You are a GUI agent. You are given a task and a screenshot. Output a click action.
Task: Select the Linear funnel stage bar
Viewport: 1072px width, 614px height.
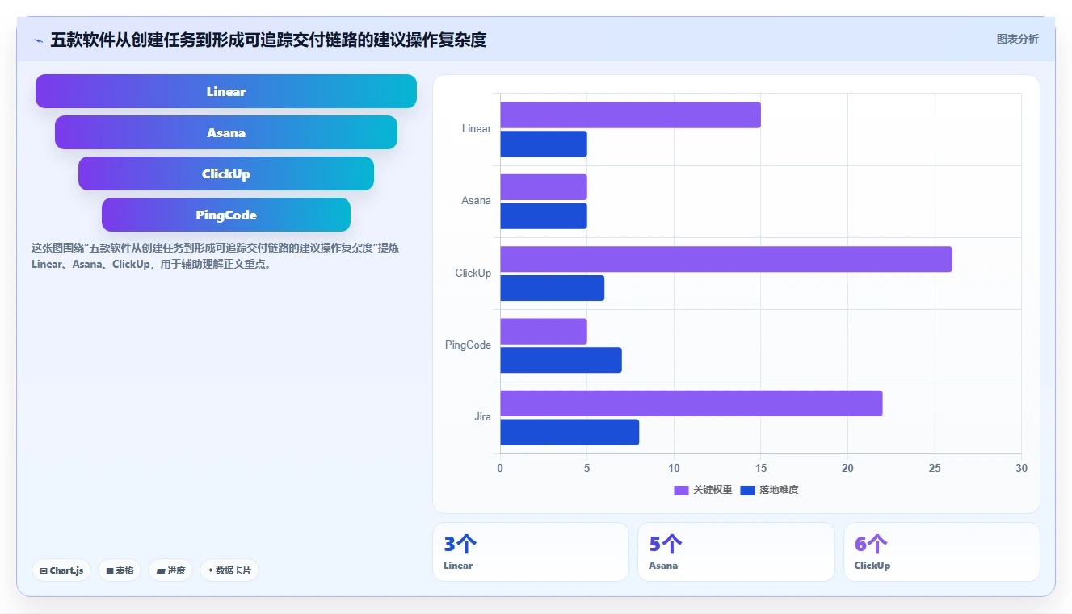pyautogui.click(x=226, y=91)
